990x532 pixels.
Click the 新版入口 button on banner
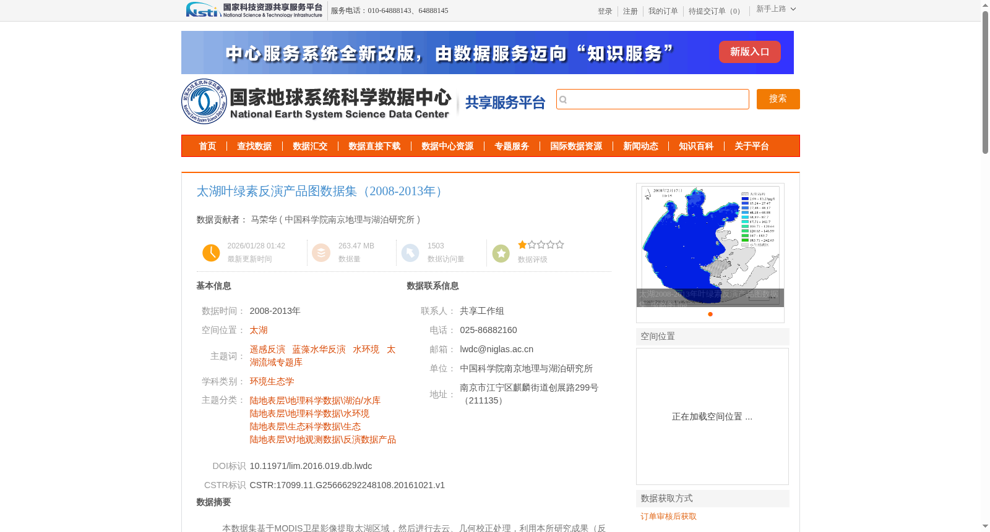click(749, 52)
